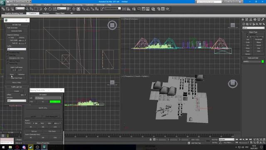
Task: Click the perspective viewport ViewCube
Action: tap(233, 83)
